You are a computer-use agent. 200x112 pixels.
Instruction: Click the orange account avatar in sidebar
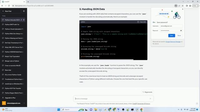(4, 103)
